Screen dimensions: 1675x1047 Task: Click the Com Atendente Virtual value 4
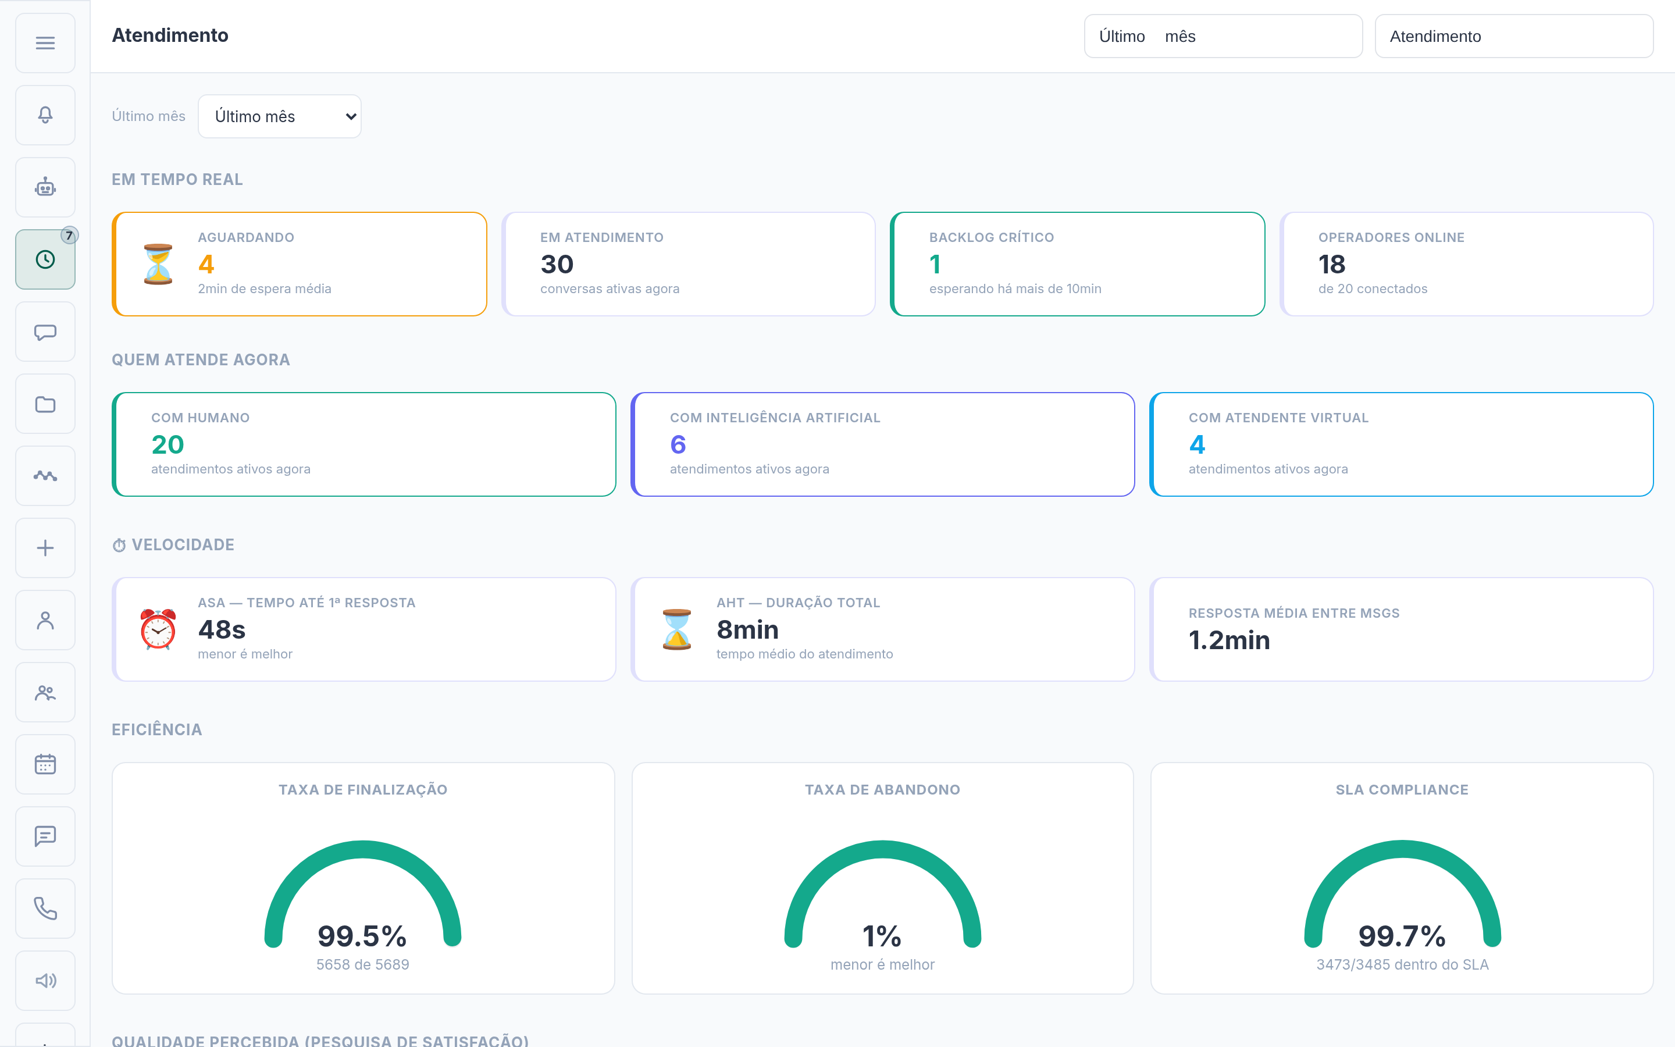pyautogui.click(x=1197, y=444)
